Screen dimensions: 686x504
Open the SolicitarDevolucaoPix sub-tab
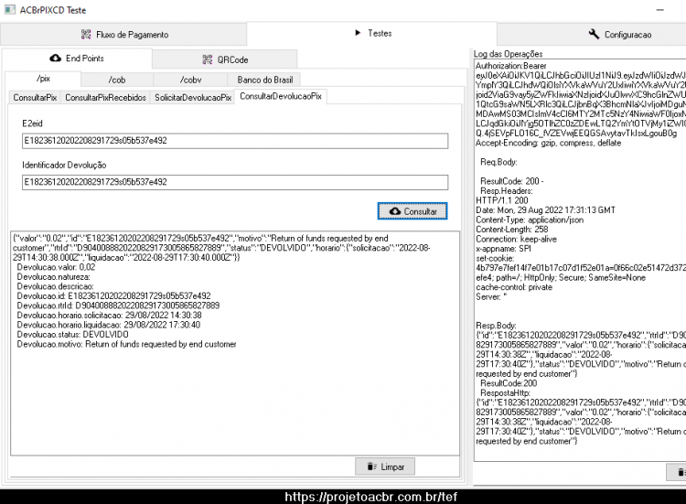pyautogui.click(x=193, y=98)
